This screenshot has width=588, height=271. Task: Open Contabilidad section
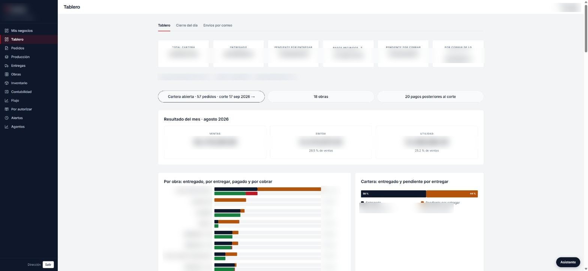[29, 92]
